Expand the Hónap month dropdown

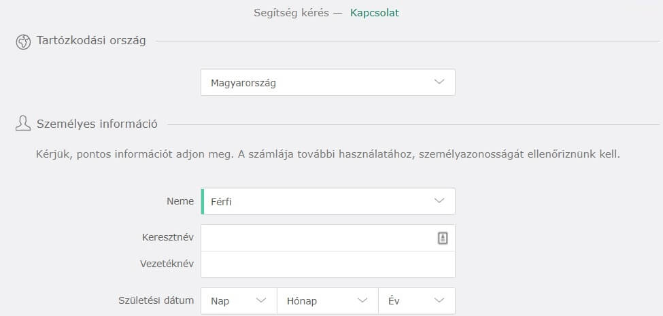[328, 301]
